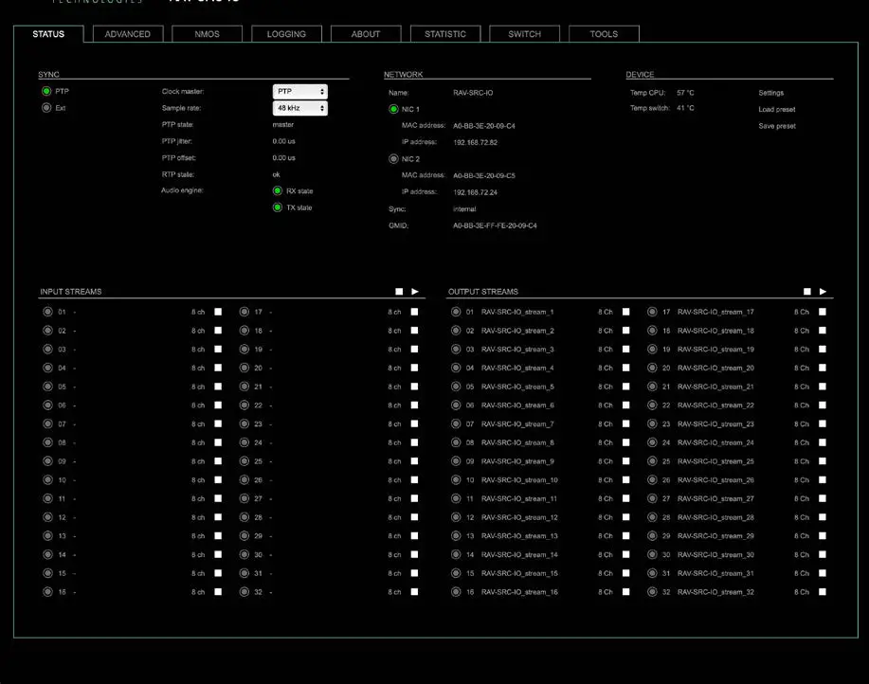Click input stream 10 status icon
This screenshot has height=684, width=869.
[x=47, y=479]
